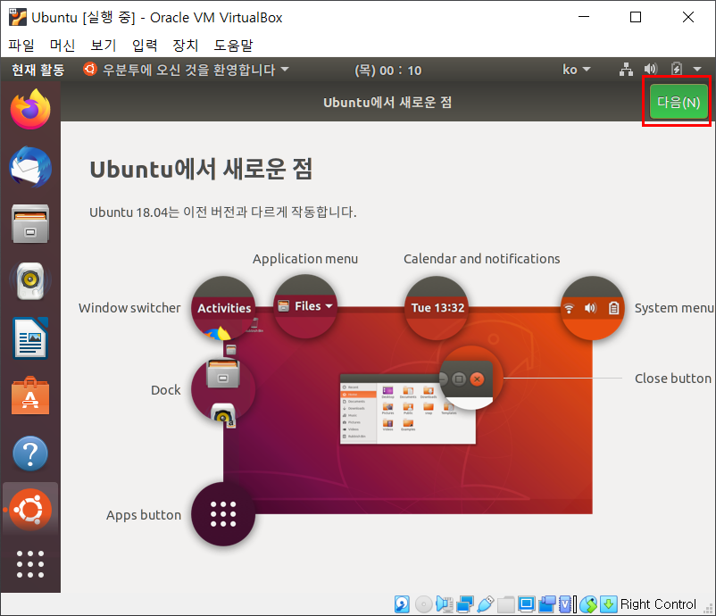716x616 pixels.
Task: Click the USB devices status icon
Action: [x=485, y=604]
